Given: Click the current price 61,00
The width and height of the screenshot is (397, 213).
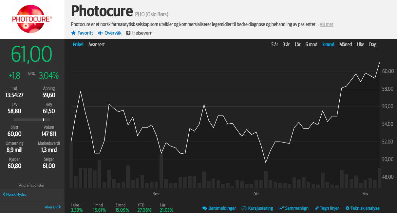Looking at the screenshot, I should [32, 54].
